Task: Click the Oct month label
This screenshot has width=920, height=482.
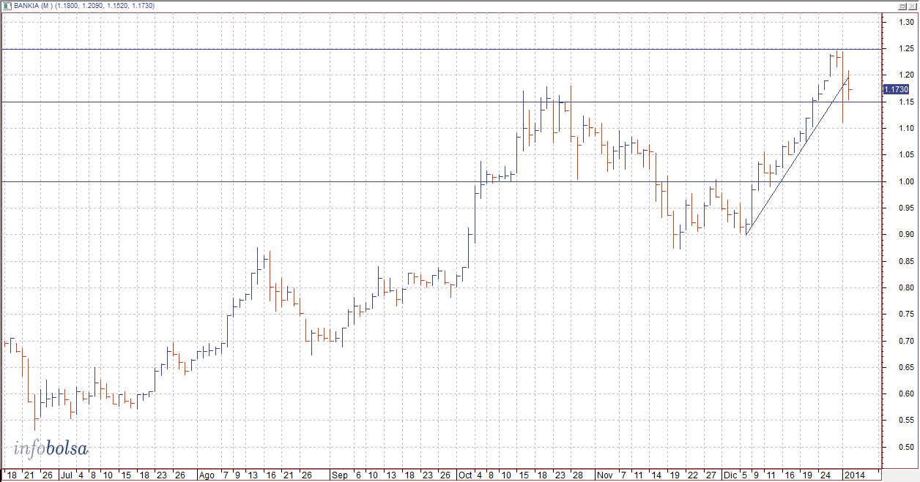Action: click(x=466, y=475)
